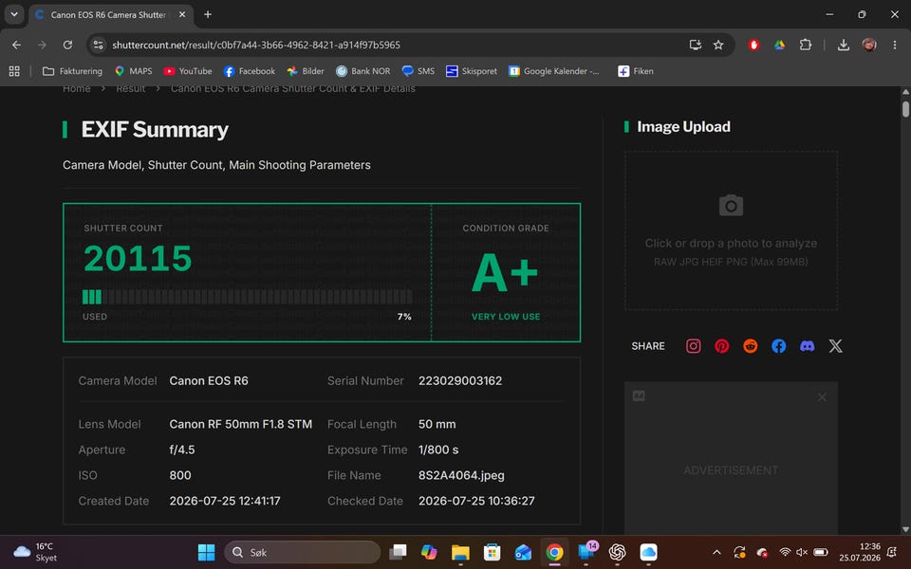This screenshot has width=911, height=569.
Task: Click the address bar URL
Action: tap(256, 45)
